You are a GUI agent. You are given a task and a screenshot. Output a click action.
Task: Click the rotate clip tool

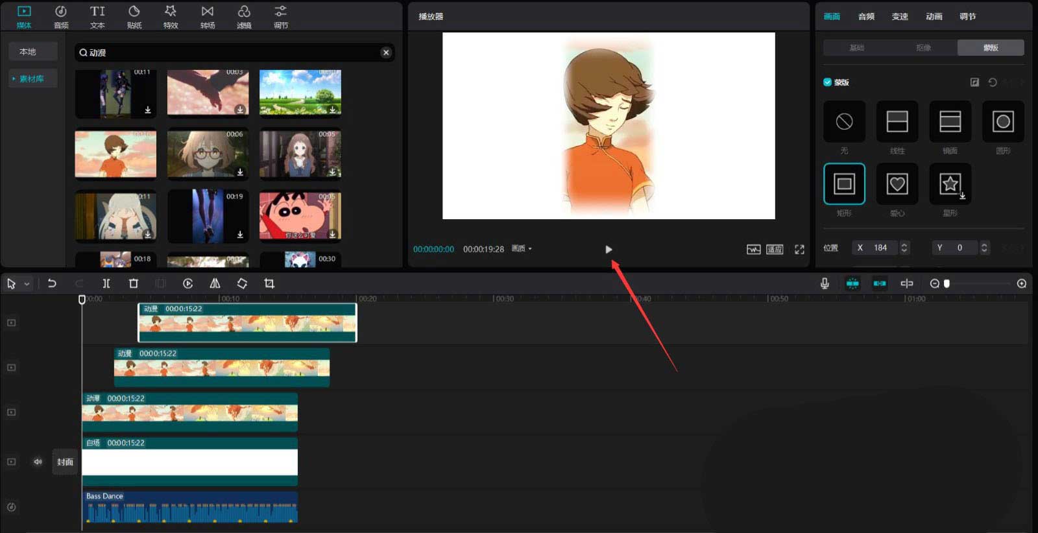coord(242,283)
